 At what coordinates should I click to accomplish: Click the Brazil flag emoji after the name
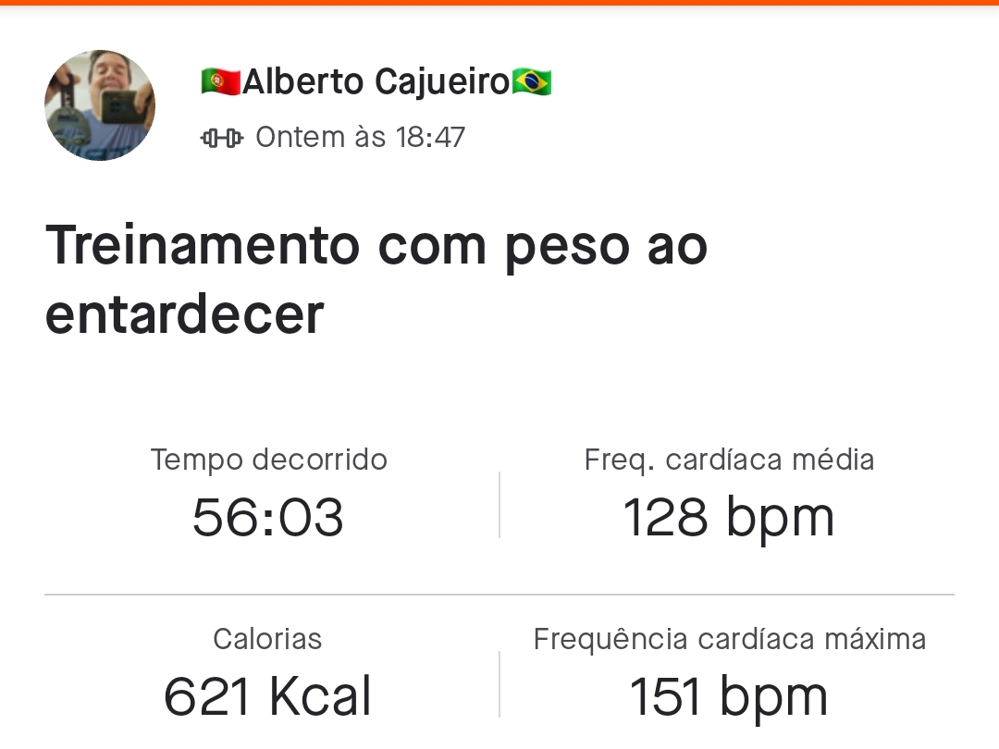click(532, 82)
